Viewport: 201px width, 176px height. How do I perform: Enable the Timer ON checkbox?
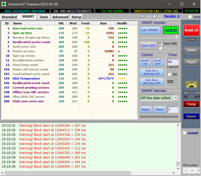click(x=169, y=74)
